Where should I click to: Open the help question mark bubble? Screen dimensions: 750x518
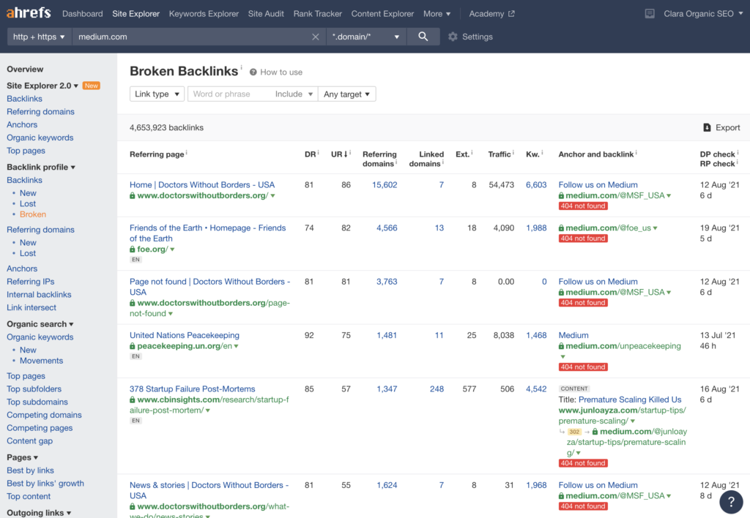(x=732, y=501)
